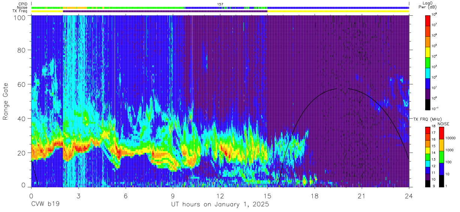Pick the cyan segment of Lag0 Pwr colorbar

[428, 73]
